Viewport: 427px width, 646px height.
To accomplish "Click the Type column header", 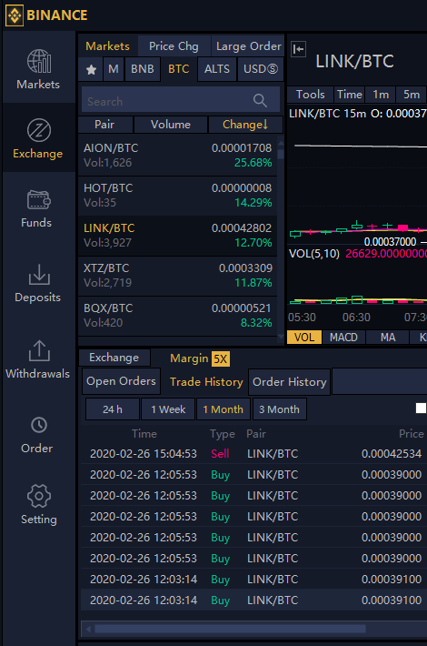I will [x=223, y=433].
